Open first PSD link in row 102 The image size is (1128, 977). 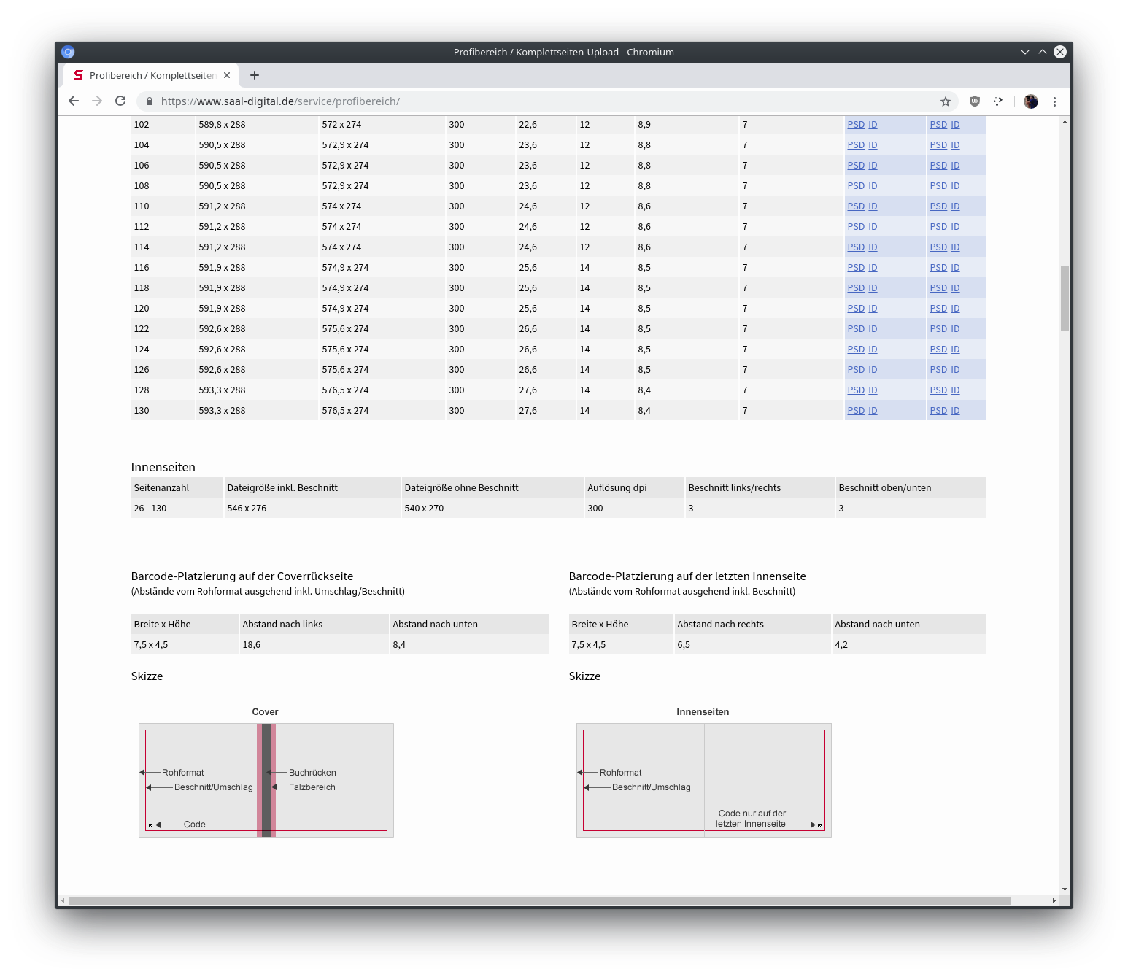coord(856,125)
